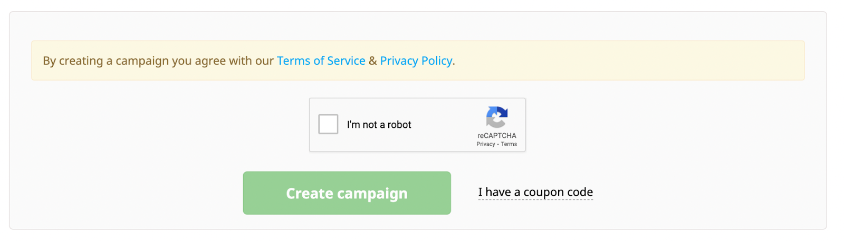Click the word "campaign" on the green button
This screenshot has height=242, width=844.
click(x=372, y=194)
